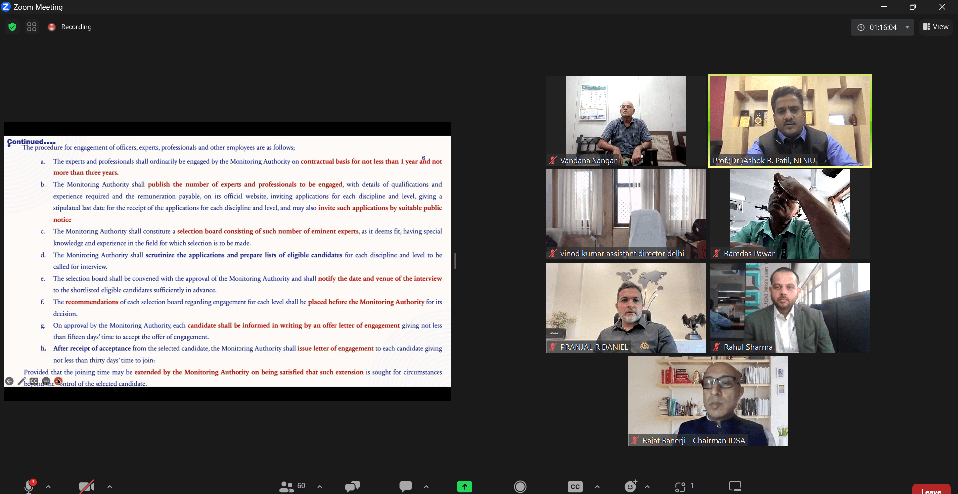Open the Whiteboards icon in toolbar

(x=735, y=486)
